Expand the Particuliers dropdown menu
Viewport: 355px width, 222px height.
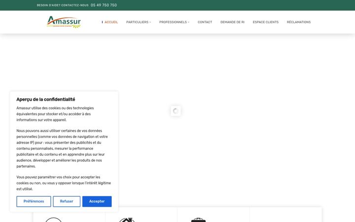coord(139,22)
